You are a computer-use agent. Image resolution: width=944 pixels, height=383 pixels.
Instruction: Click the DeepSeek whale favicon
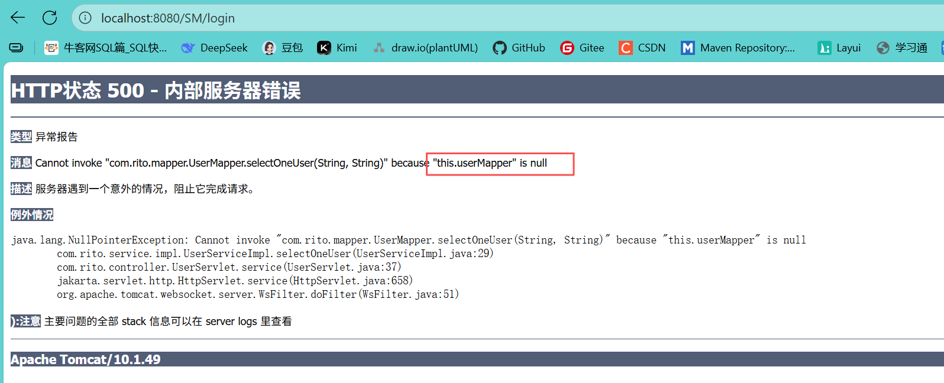[188, 48]
